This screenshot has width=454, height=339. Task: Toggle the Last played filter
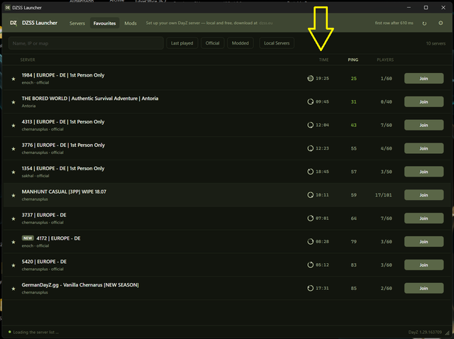pyautogui.click(x=182, y=43)
